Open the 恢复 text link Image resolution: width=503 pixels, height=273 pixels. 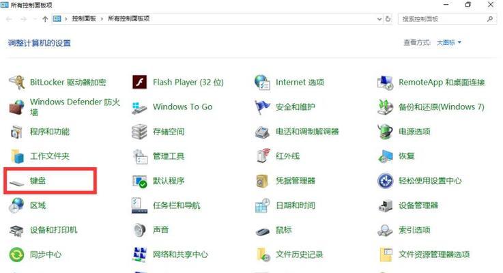click(407, 156)
